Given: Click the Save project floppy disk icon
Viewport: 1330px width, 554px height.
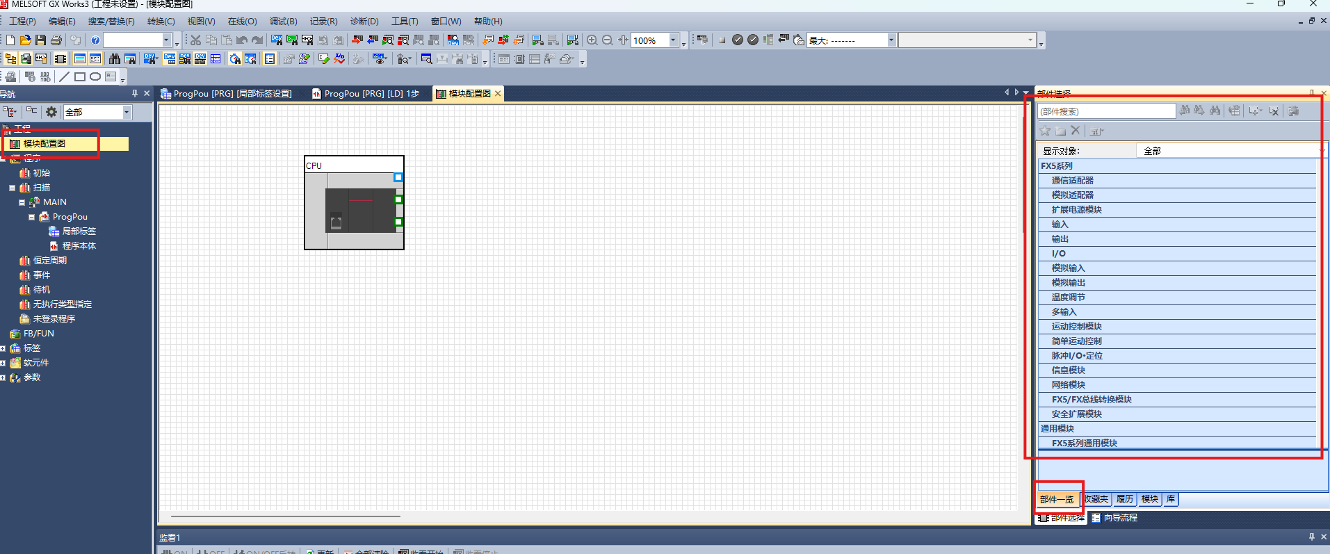Looking at the screenshot, I should [40, 40].
